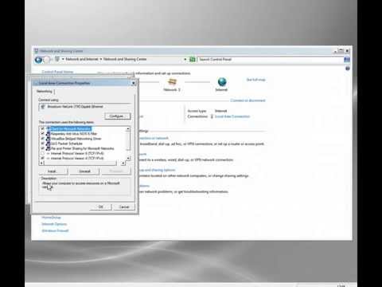Expand the arrow before Network and Sharing Center
Screen dimensions: 382x287
point(101,59)
